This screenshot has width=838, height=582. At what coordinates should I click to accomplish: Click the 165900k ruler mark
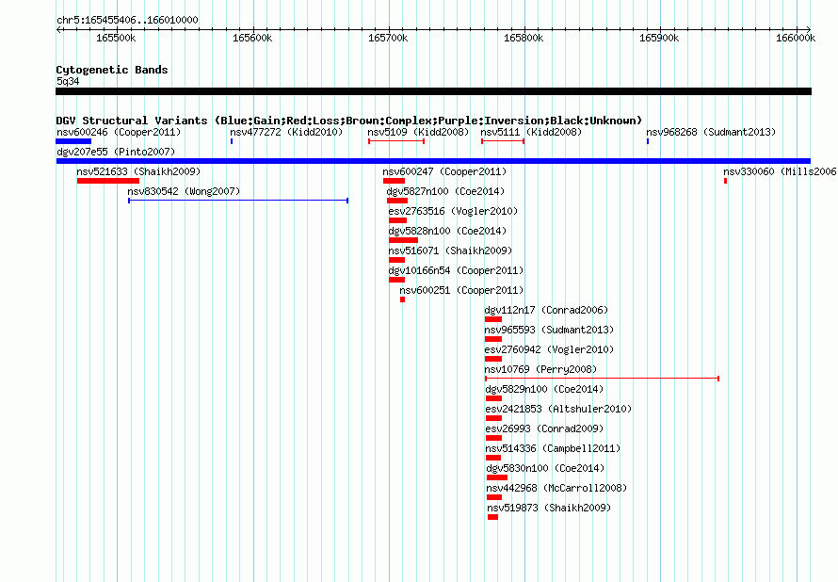[659, 38]
